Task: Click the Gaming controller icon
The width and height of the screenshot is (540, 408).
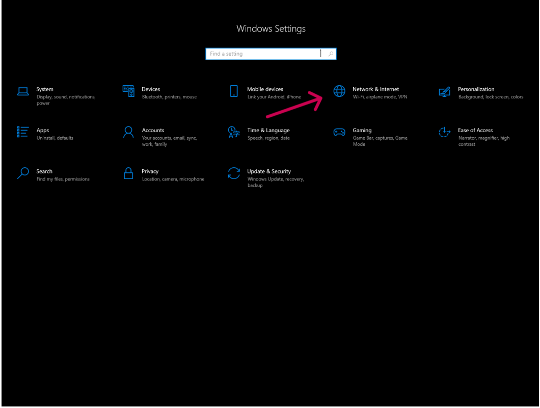Action: point(339,132)
